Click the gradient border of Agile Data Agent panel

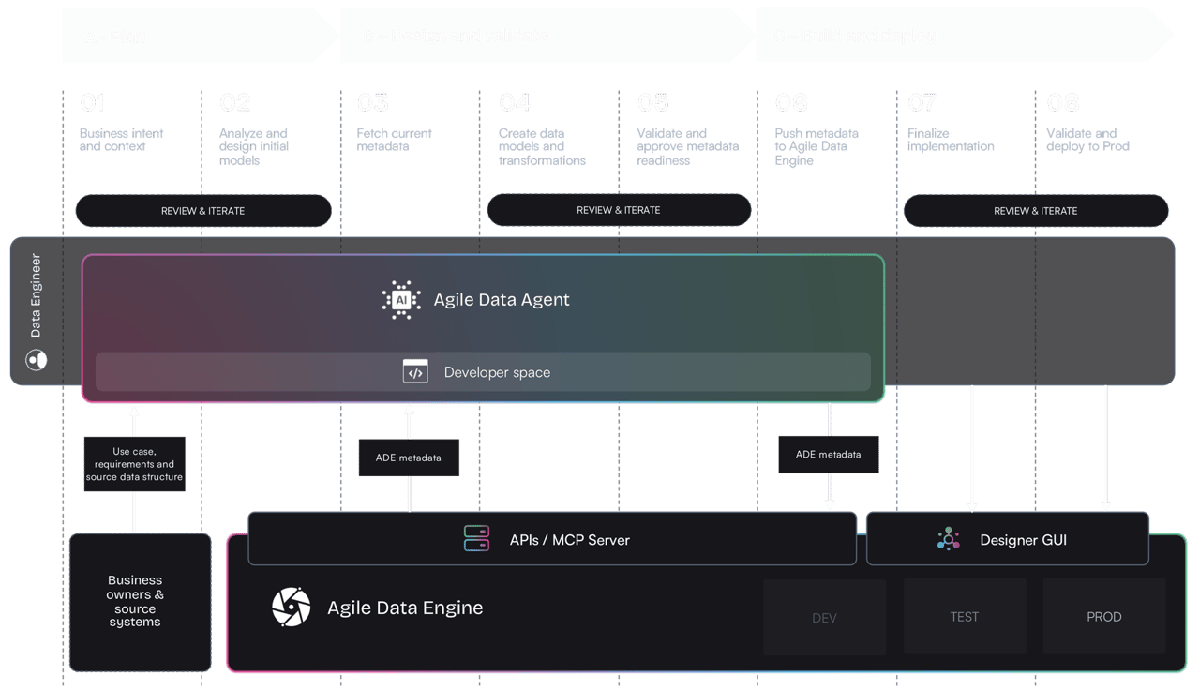484,254
